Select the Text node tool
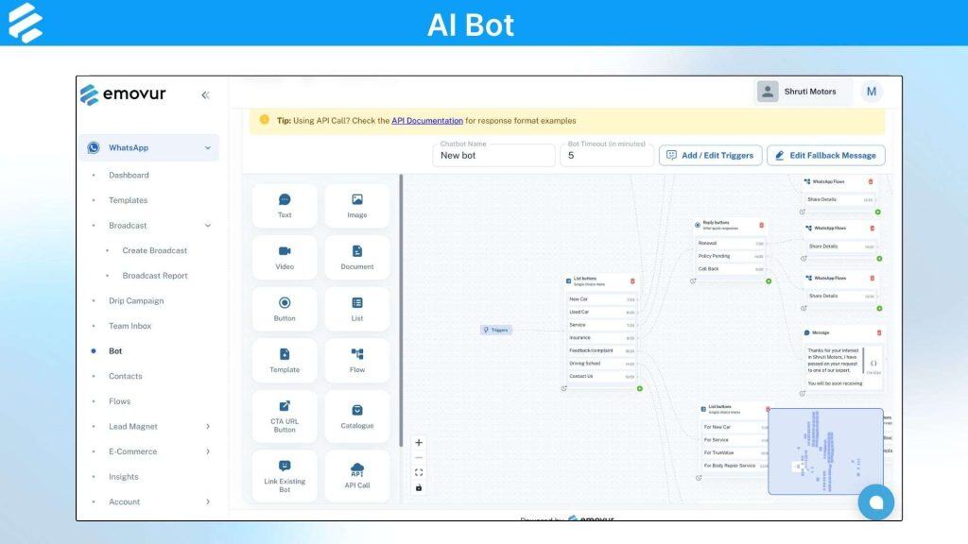This screenshot has height=544, width=968. click(284, 205)
